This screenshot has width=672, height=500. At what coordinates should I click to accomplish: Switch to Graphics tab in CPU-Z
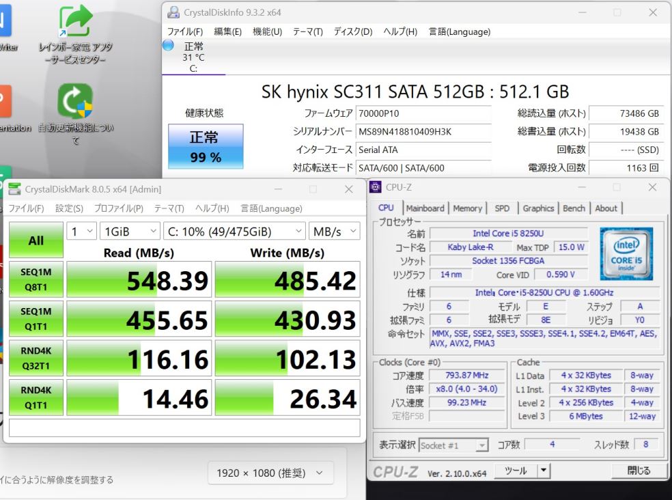pos(538,208)
